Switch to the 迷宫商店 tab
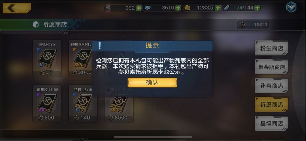This screenshot has width=306, height=141. click(x=272, y=86)
